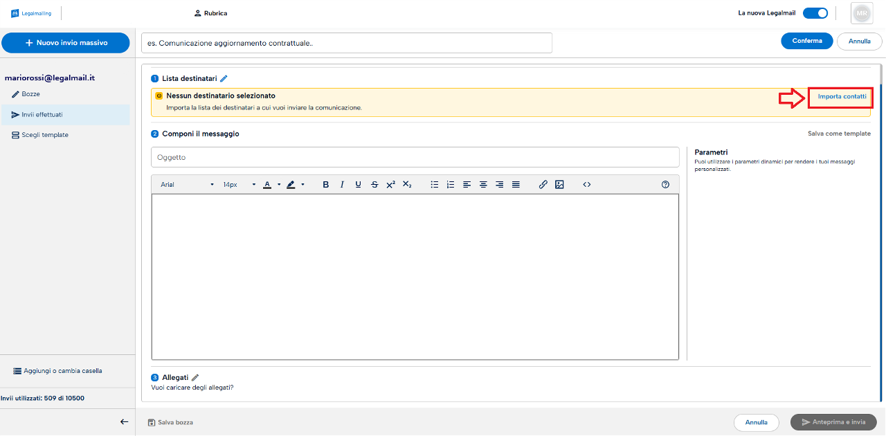Click the Importa contatti link
Image resolution: width=886 pixels, height=436 pixels.
(842, 97)
